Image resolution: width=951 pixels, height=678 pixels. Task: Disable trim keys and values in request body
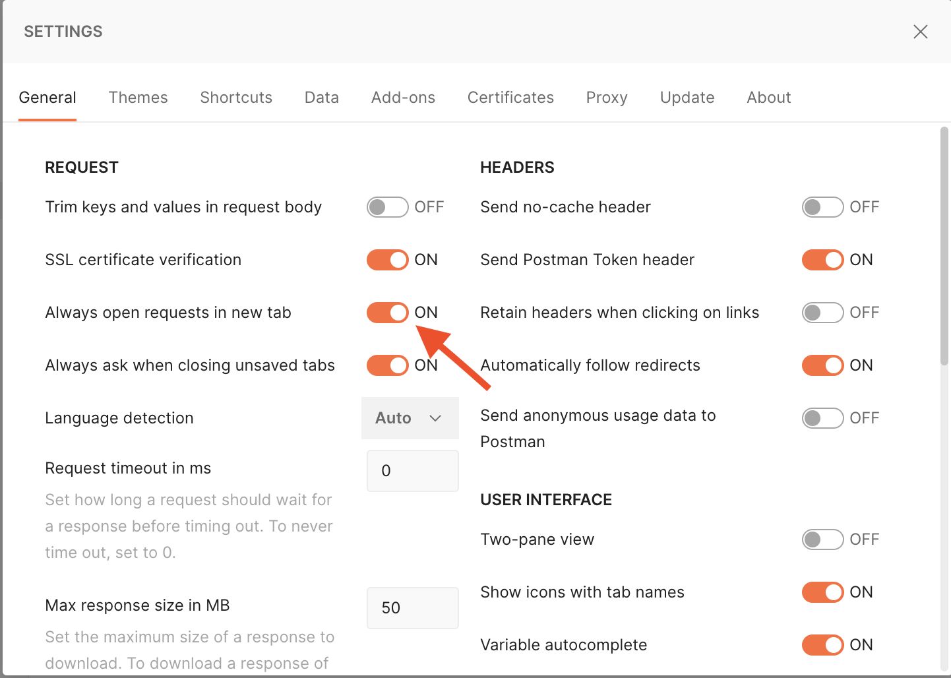(x=387, y=206)
